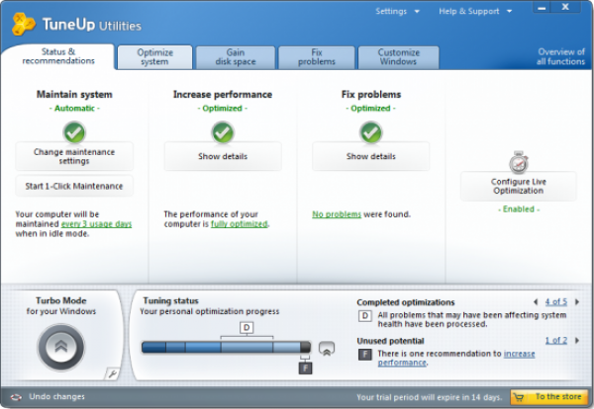Click Change maintenance settings button
Screen dimensions: 594x409
click(x=74, y=156)
